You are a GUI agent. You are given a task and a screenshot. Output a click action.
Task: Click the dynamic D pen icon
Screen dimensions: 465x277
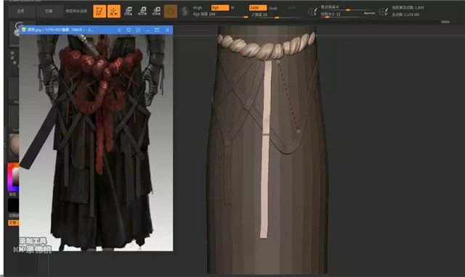pos(384,12)
